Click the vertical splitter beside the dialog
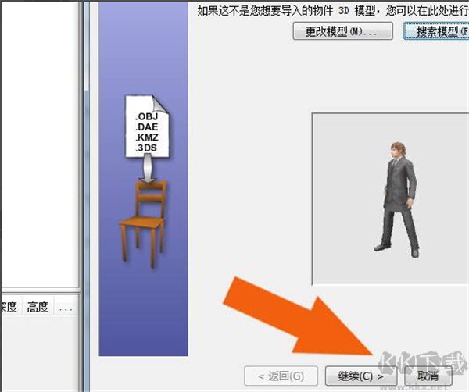469x392 pixels. point(85,195)
